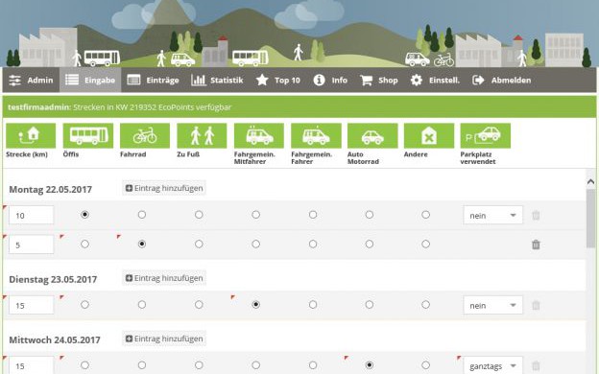599x374 pixels.
Task: Click Abmelden to log out
Action: point(502,81)
